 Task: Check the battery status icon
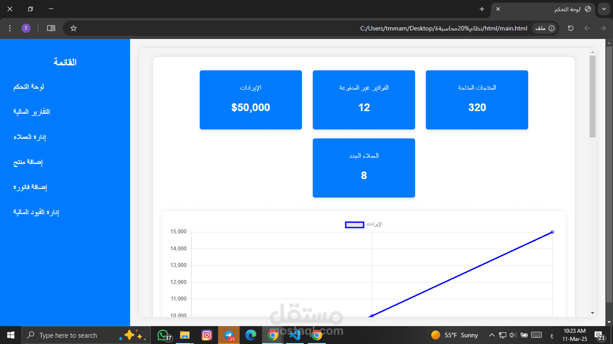pos(524,335)
